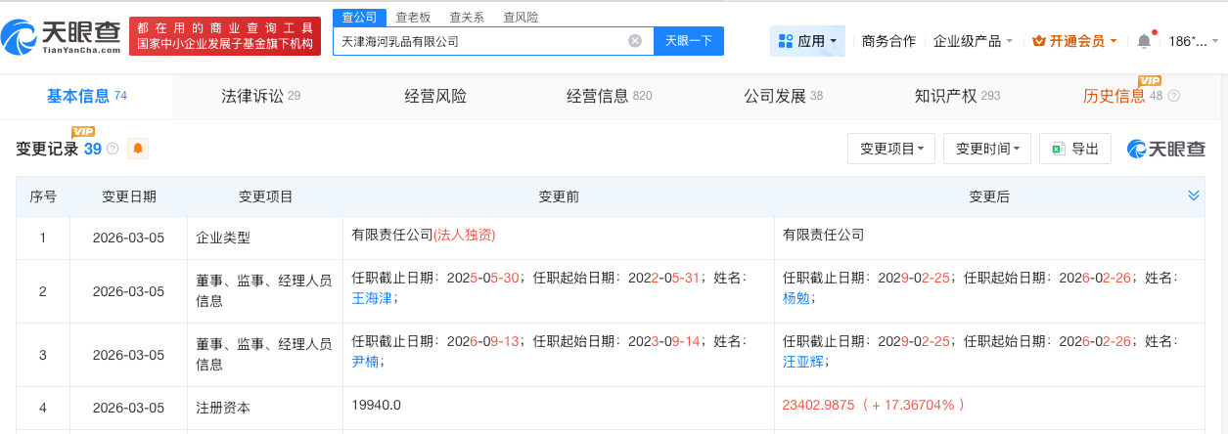Select the 企业类型 cell in row 1
This screenshot has height=434, width=1228.
265,237
